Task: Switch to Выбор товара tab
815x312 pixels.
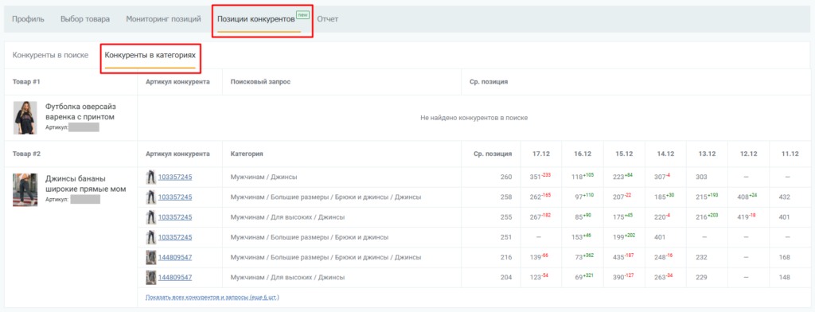Action: (85, 19)
